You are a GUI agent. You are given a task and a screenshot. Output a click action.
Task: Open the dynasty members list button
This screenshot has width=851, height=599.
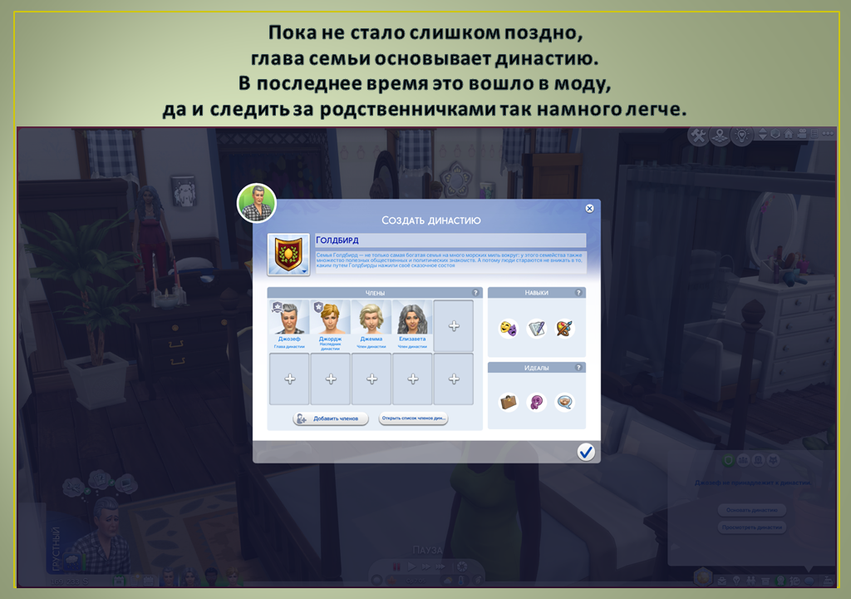point(413,418)
